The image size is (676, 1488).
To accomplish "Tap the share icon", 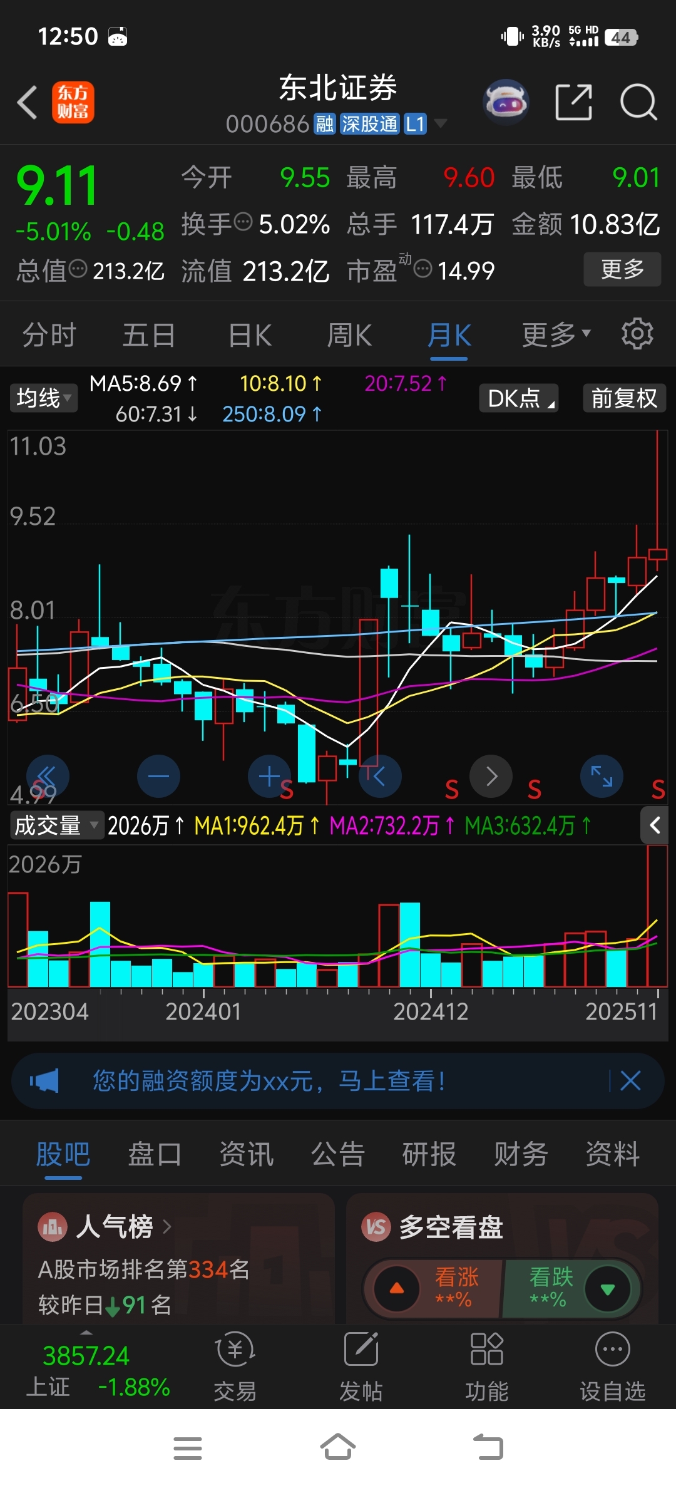I will tap(573, 102).
